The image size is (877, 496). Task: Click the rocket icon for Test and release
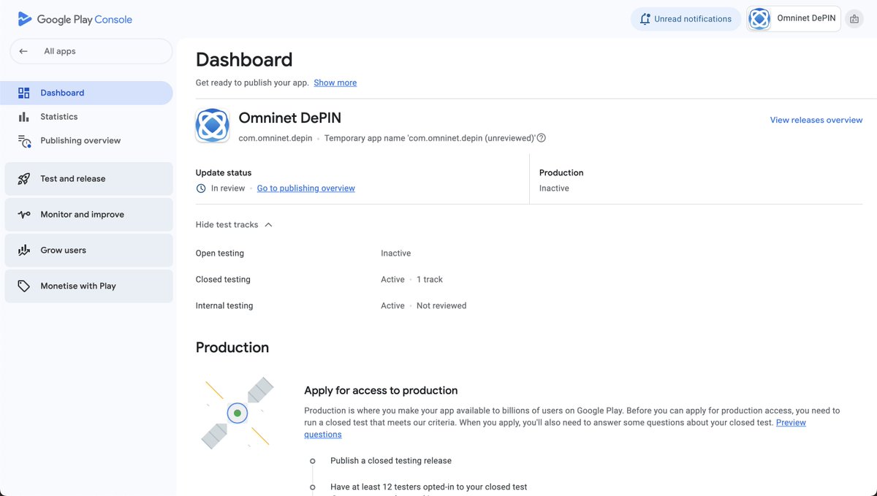click(x=24, y=179)
